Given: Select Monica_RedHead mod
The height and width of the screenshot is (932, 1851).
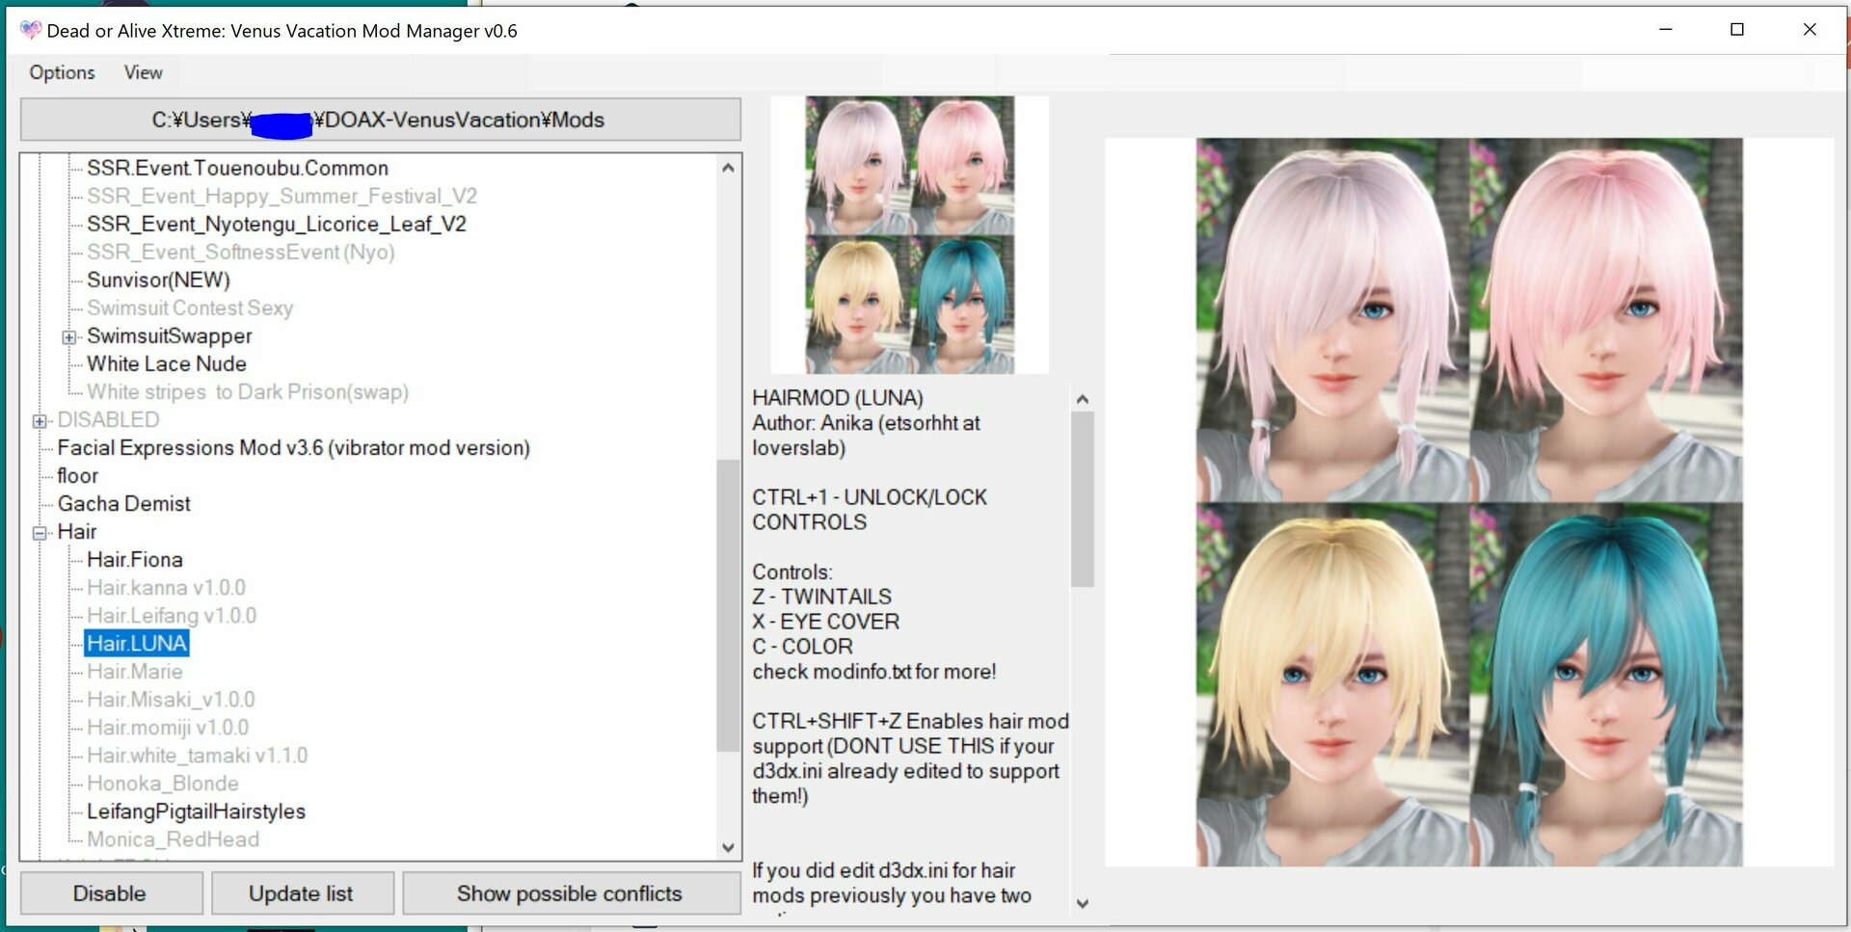Looking at the screenshot, I should (173, 839).
